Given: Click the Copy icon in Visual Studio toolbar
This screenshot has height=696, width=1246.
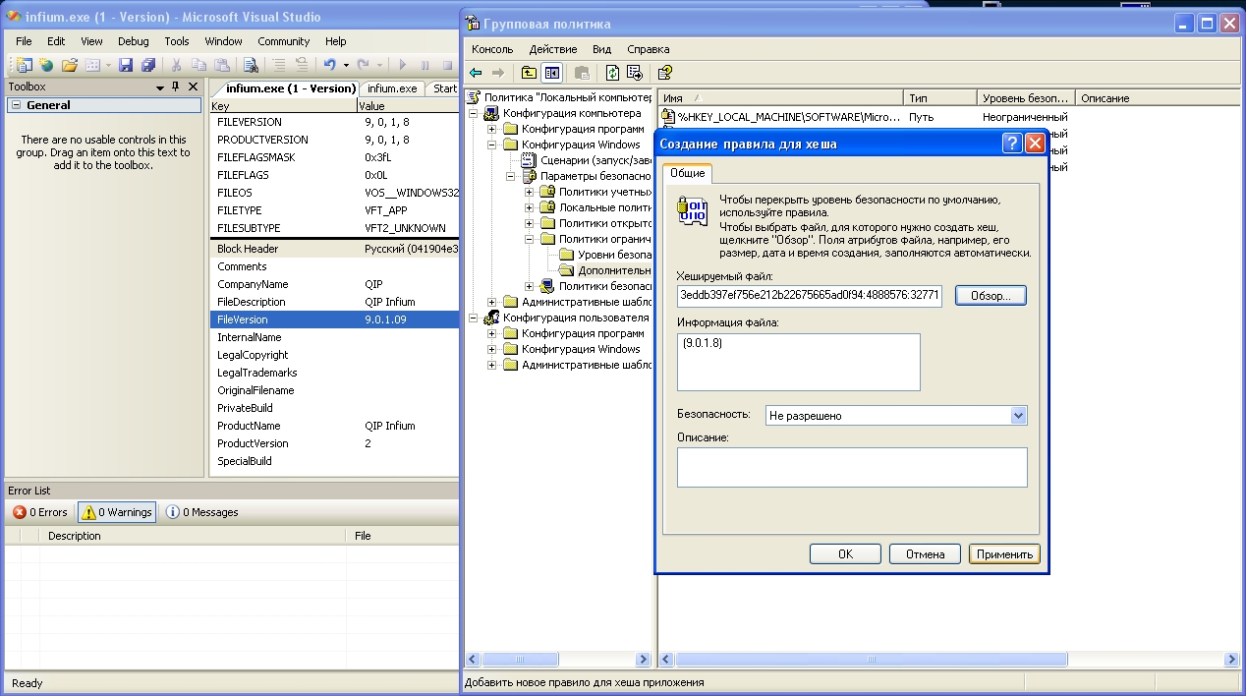Looking at the screenshot, I should point(199,65).
